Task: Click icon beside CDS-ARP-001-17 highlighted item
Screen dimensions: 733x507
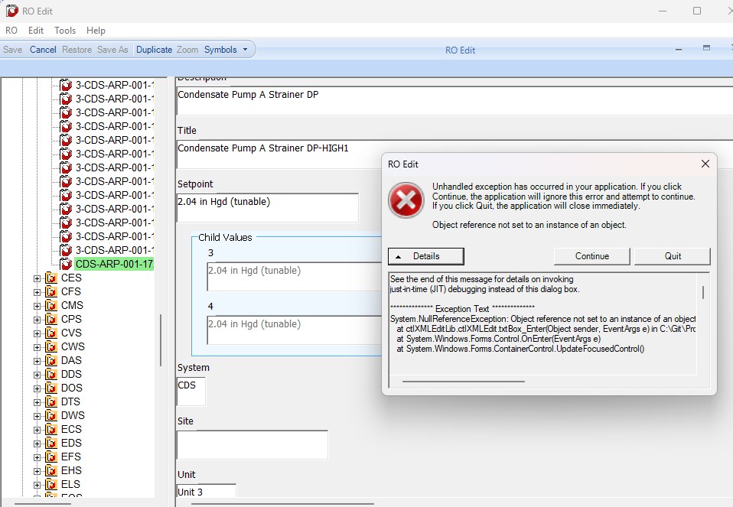Action: [x=66, y=264]
